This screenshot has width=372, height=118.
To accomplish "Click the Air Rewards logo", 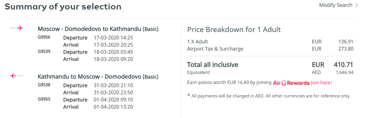I will click(x=291, y=83).
